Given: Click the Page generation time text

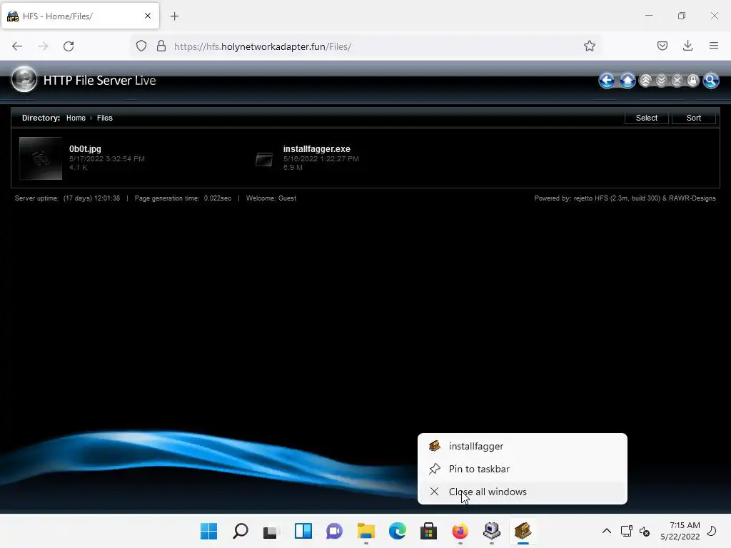Looking at the screenshot, I should coord(183,198).
